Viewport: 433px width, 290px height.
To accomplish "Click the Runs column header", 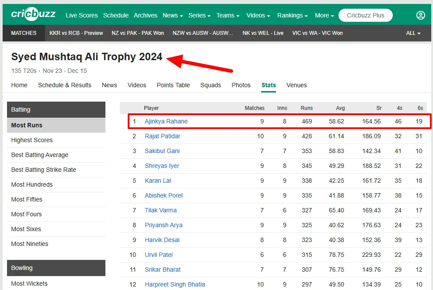I will point(307,108).
